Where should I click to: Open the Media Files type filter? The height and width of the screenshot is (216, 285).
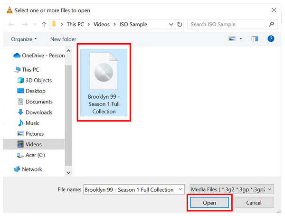(231, 189)
